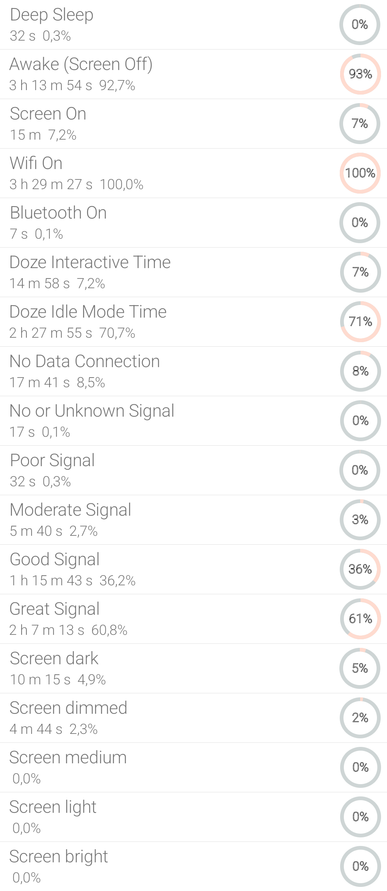
Task: Select the Bluetooth On row
Action: coord(193,223)
